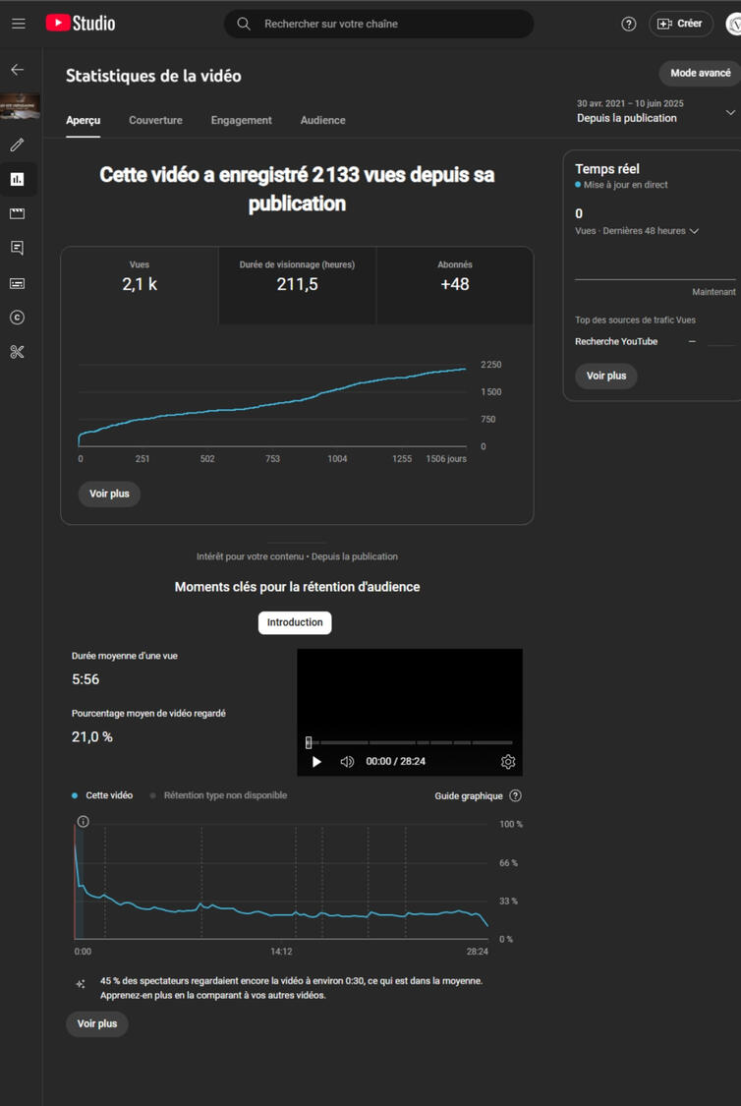This screenshot has width=741, height=1106.
Task: Click the channel search field
Action: pyautogui.click(x=388, y=24)
